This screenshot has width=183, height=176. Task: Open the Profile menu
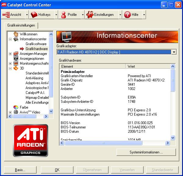(70, 15)
